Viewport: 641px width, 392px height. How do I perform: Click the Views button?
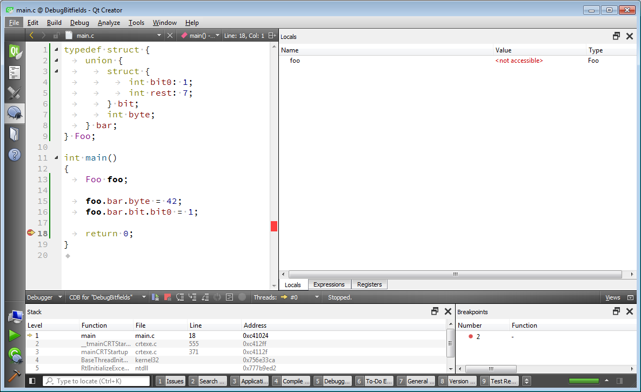pyautogui.click(x=612, y=297)
